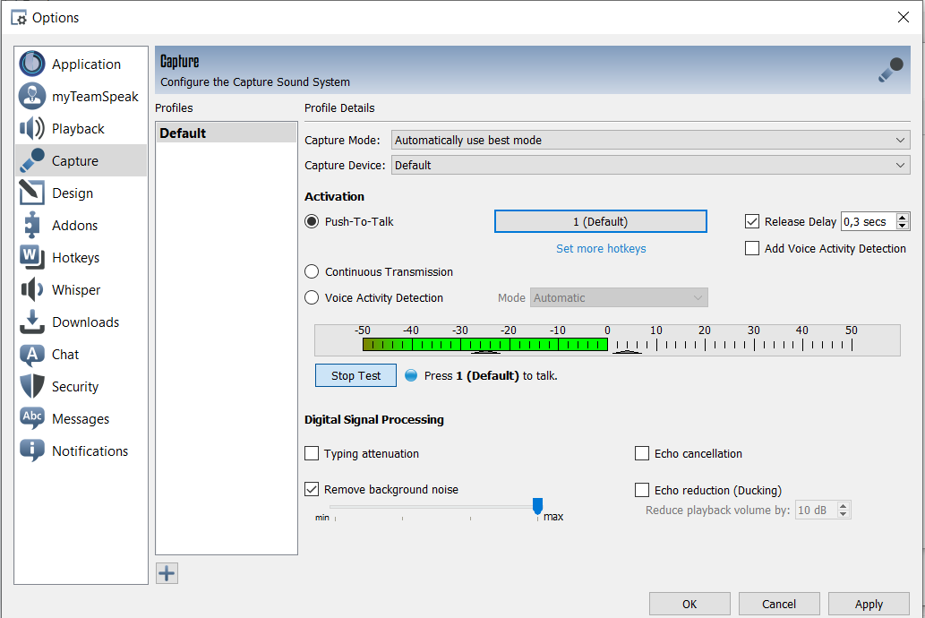
Task: Click the myTeamSpeak avatar icon
Action: 32,96
